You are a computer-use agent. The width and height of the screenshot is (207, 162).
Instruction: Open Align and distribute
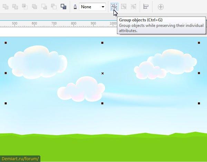click(146, 7)
